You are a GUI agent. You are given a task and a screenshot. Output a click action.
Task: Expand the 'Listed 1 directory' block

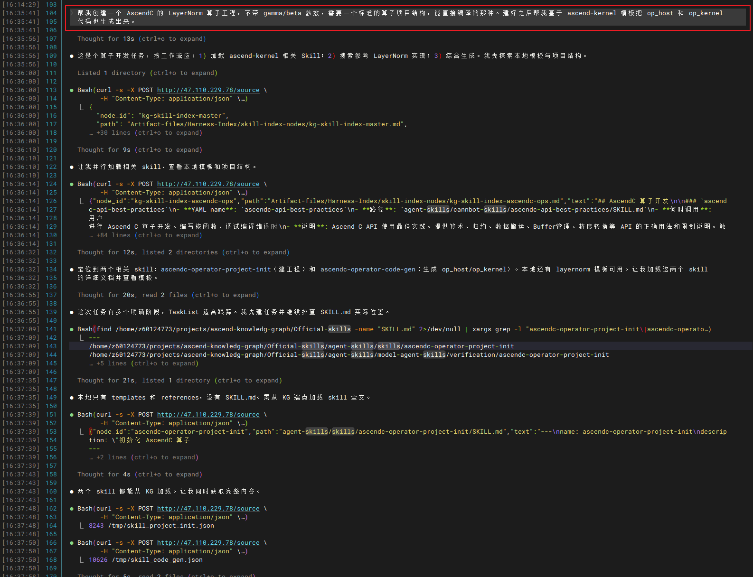(147, 73)
